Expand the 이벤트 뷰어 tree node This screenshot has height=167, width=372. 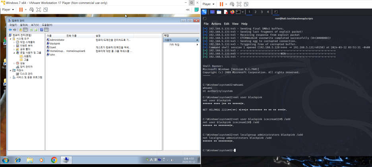[x=14, y=46]
